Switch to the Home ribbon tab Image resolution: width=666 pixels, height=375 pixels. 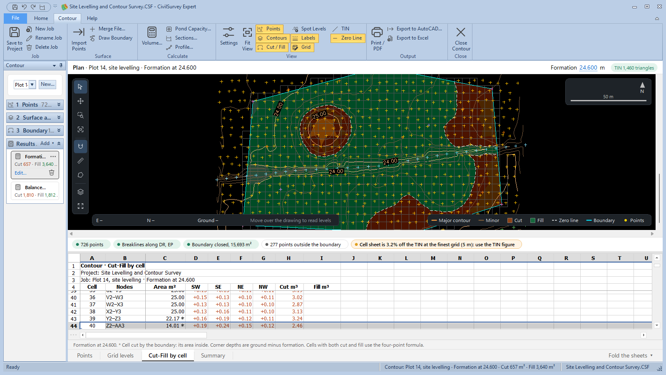click(41, 18)
